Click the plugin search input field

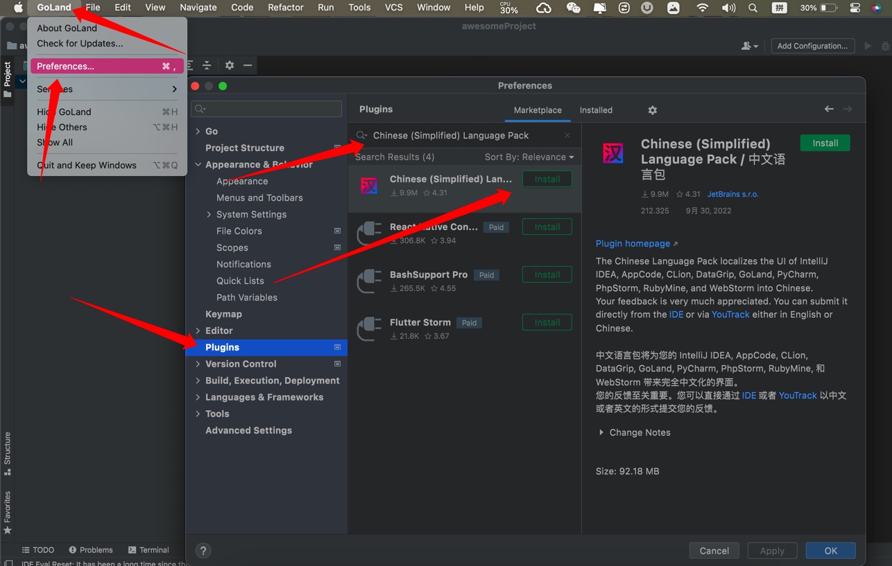point(465,136)
